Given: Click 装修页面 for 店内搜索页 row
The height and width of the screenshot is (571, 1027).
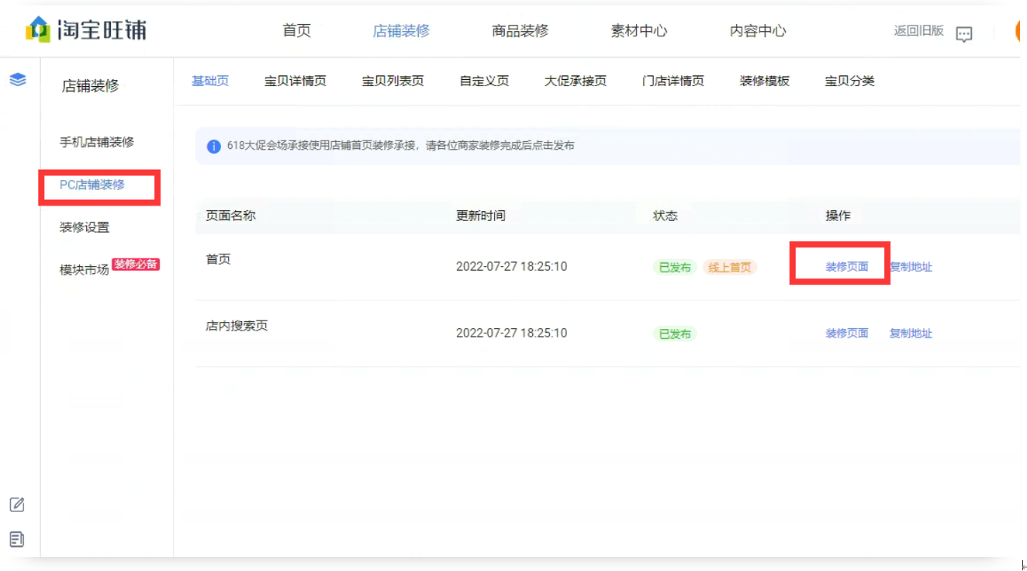Looking at the screenshot, I should (847, 334).
